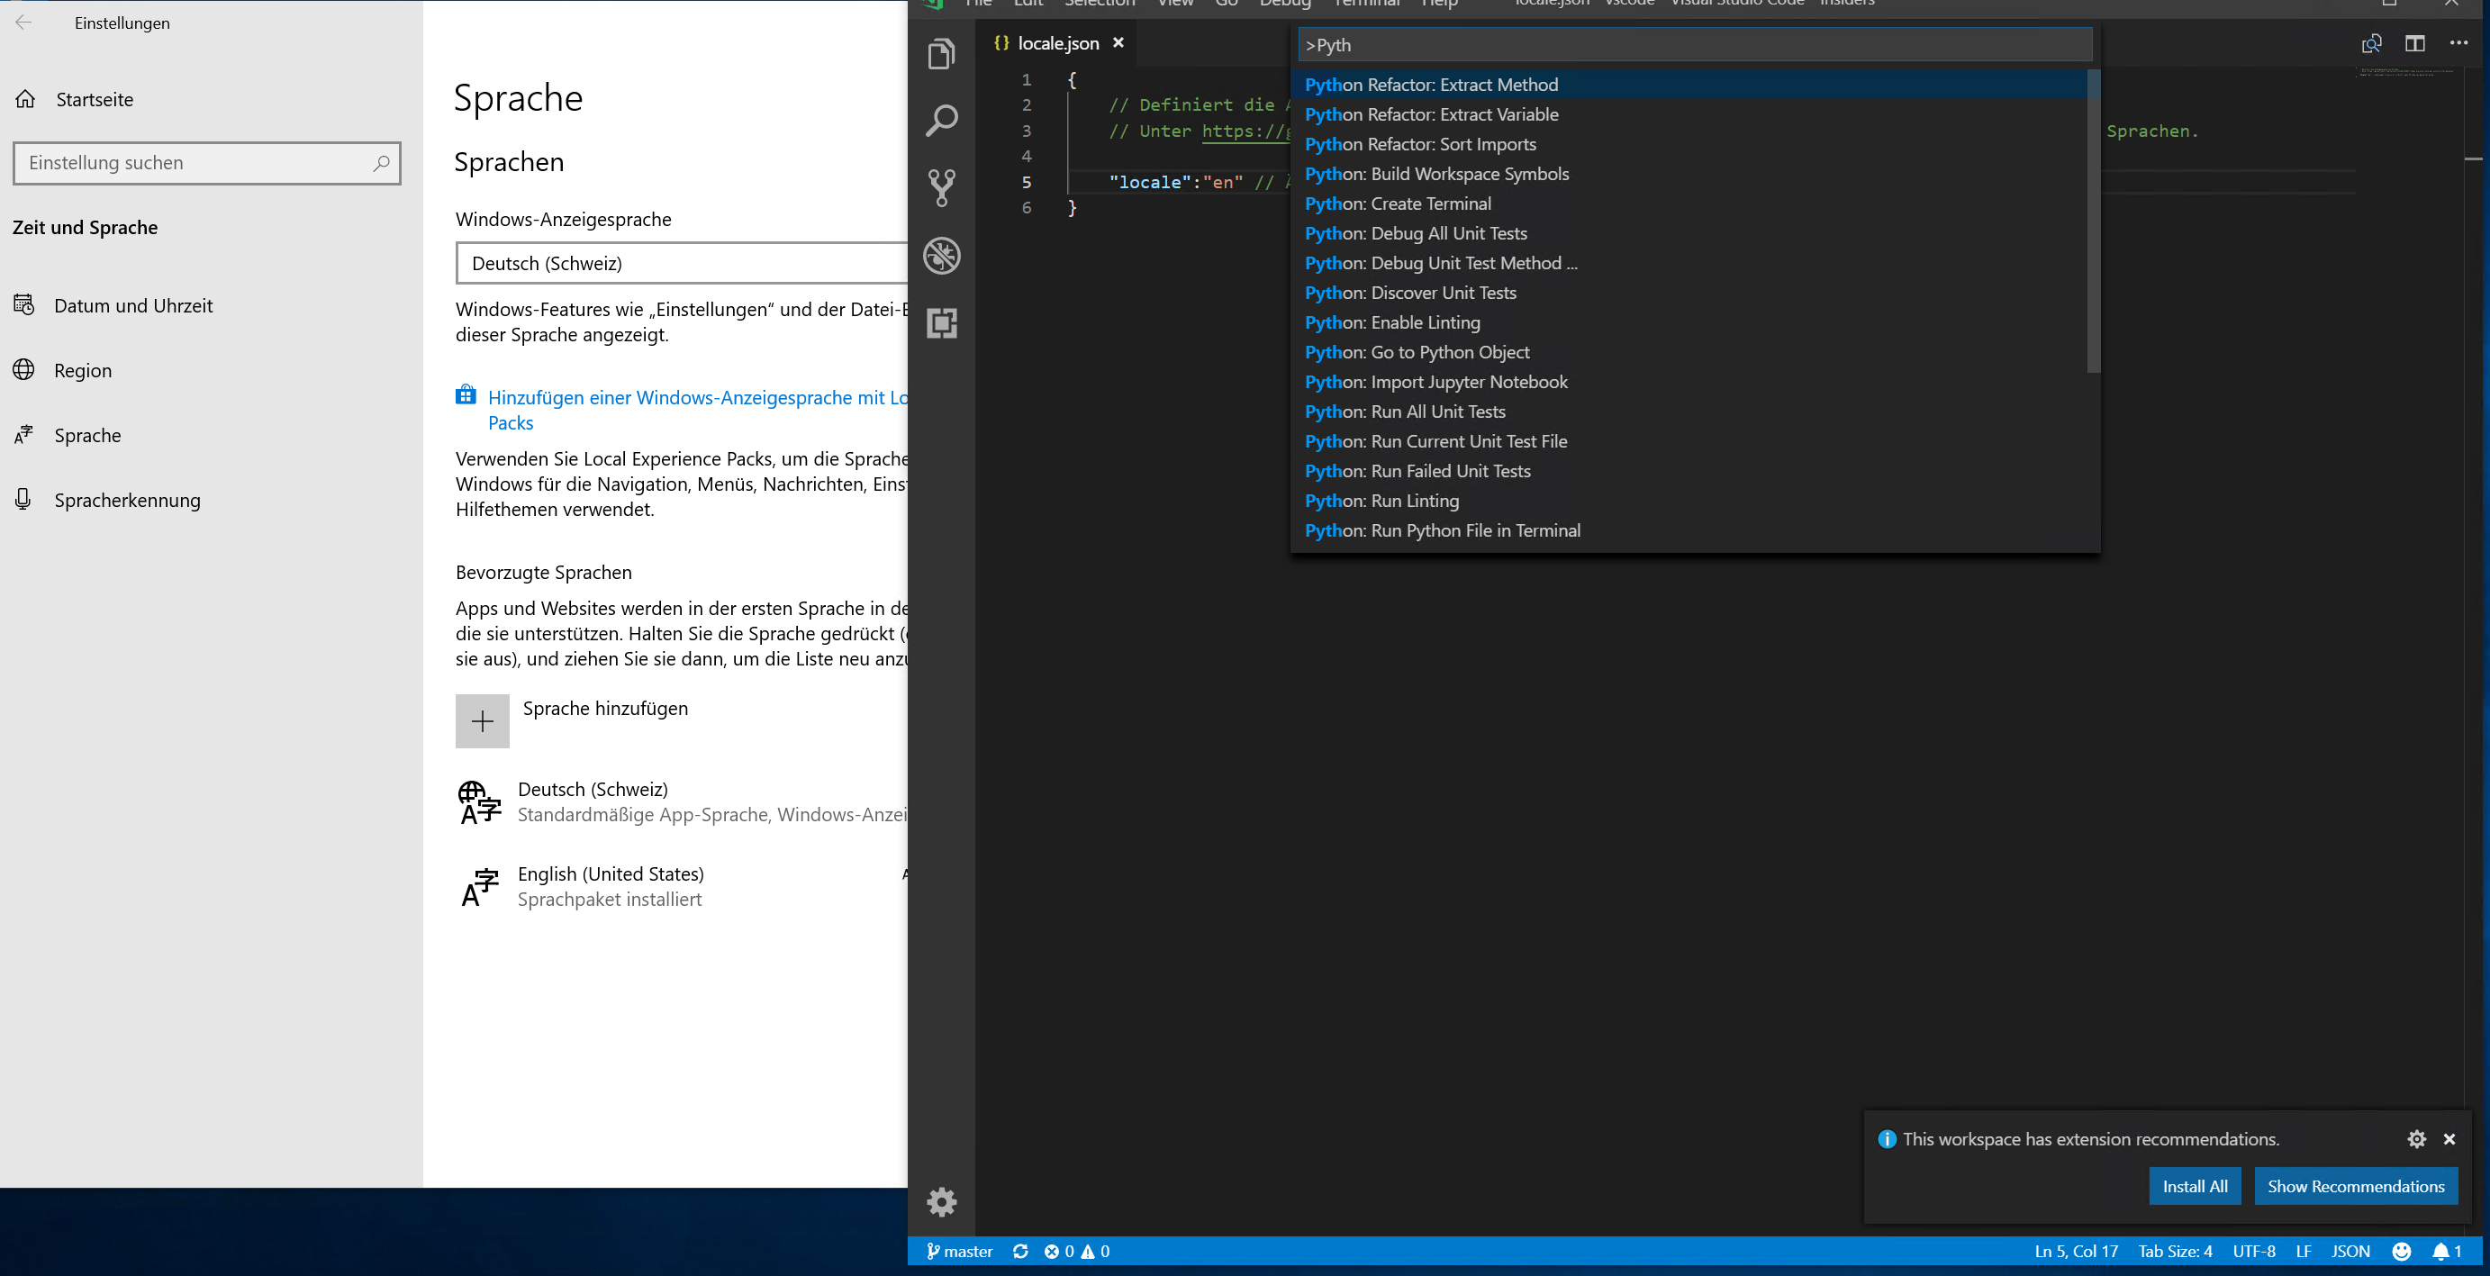
Task: Click the command palette list scrollbar
Action: tap(2093, 222)
